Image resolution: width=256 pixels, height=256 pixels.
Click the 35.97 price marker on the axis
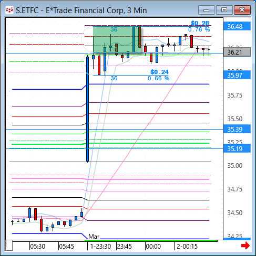237,75
